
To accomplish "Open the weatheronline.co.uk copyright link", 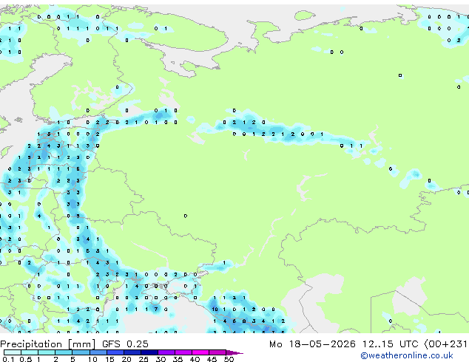I will pyautogui.click(x=407, y=355).
